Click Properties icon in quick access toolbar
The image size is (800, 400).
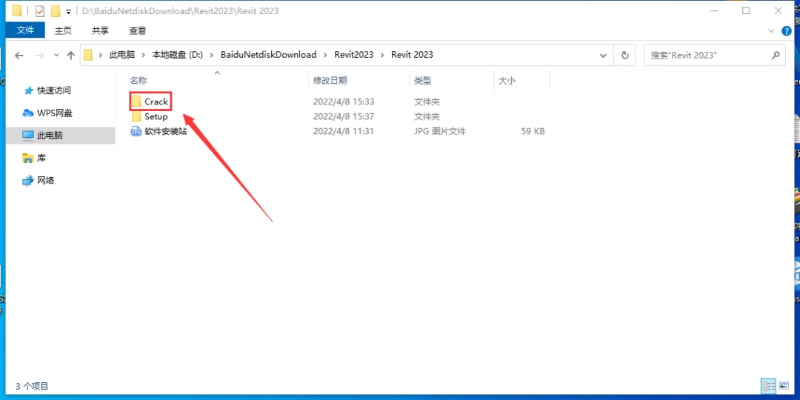click(x=40, y=10)
